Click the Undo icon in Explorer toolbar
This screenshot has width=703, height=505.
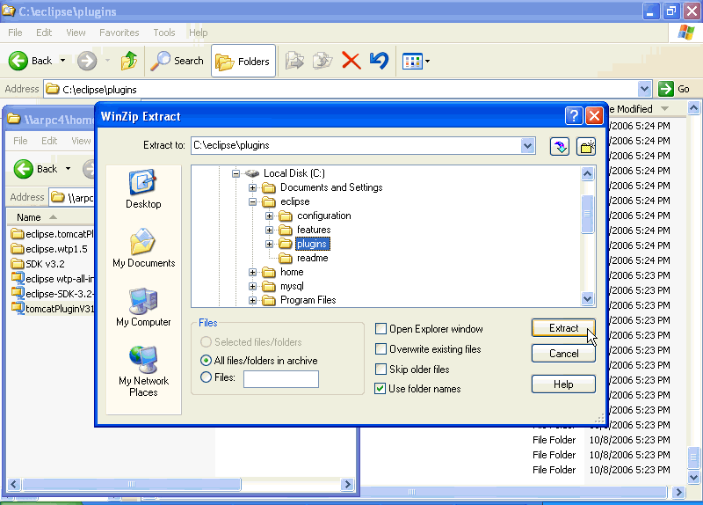point(379,61)
